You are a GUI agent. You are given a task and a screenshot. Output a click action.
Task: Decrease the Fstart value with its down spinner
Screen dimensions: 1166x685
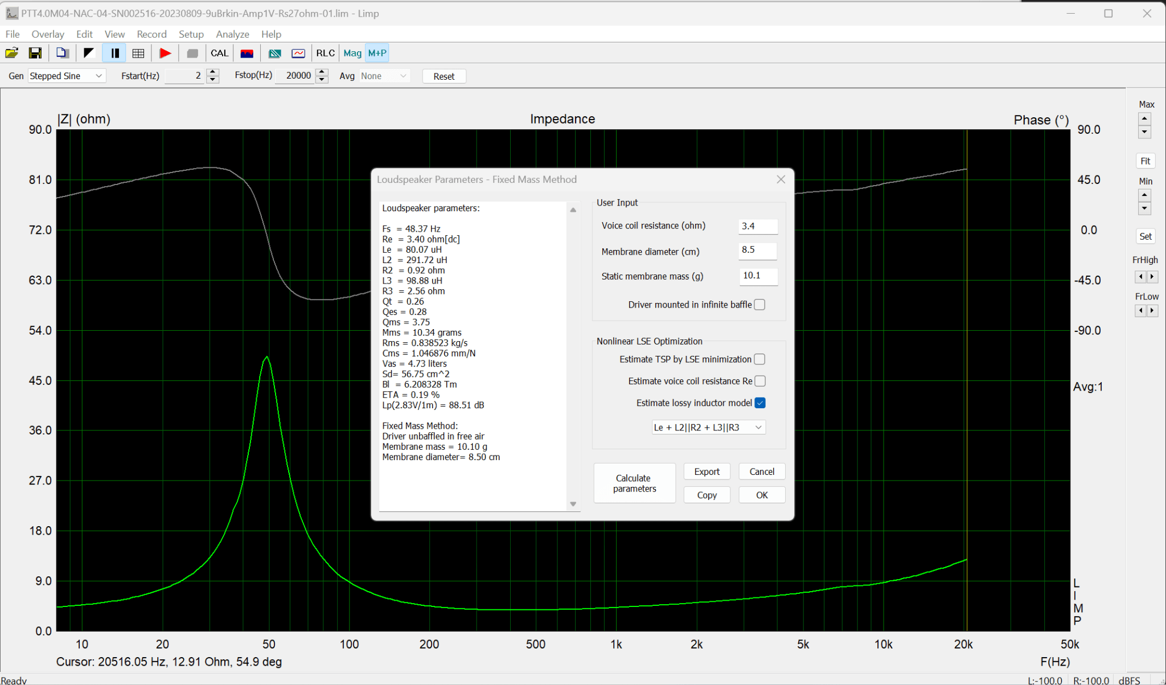[x=213, y=80]
